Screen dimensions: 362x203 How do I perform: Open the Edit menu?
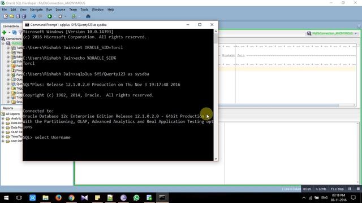(x=13, y=10)
